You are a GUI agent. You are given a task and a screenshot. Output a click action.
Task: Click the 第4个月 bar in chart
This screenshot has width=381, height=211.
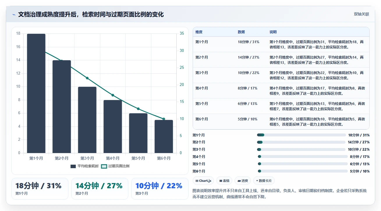(113, 126)
